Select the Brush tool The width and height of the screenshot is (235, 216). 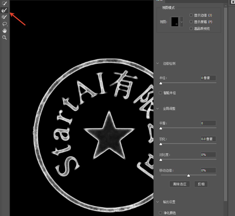(4, 17)
